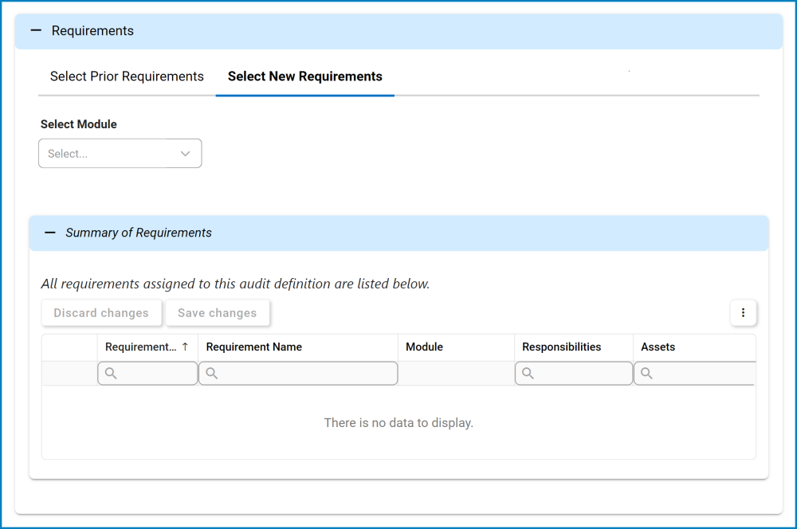Sort by the Module column header
Image resolution: width=797 pixels, height=529 pixels.
(x=424, y=347)
